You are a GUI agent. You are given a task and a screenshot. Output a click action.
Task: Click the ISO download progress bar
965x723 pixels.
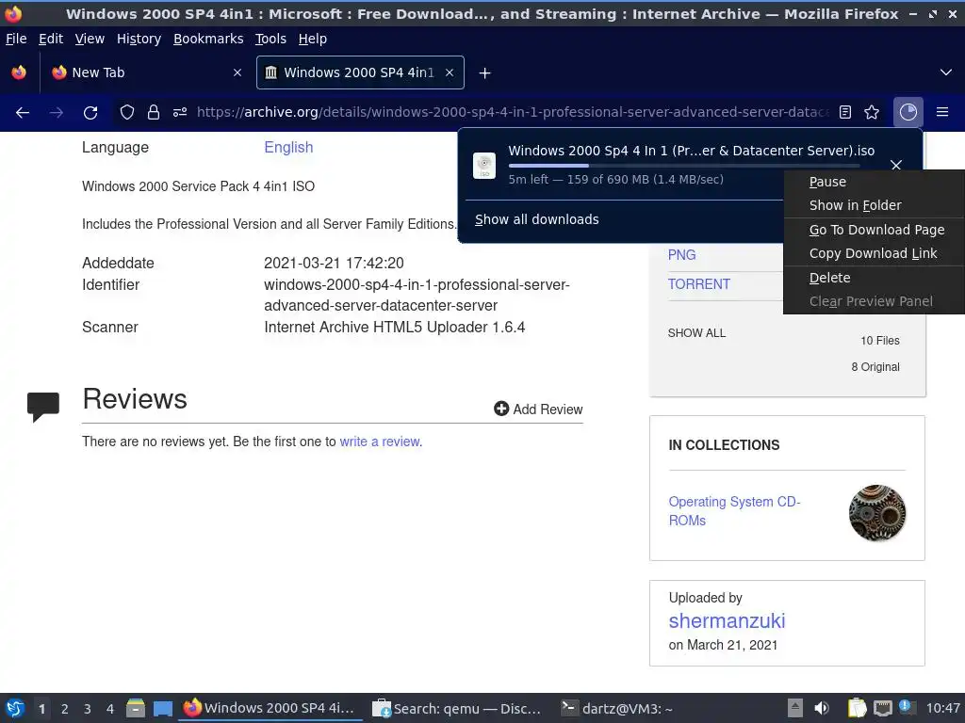click(x=684, y=166)
